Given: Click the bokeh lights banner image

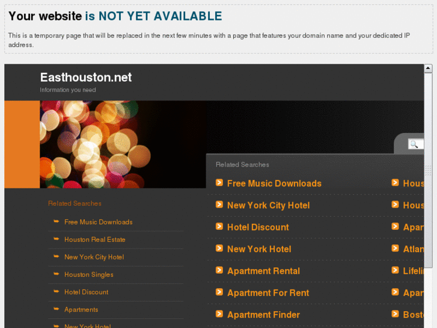Looking at the screenshot, I should coord(123,144).
